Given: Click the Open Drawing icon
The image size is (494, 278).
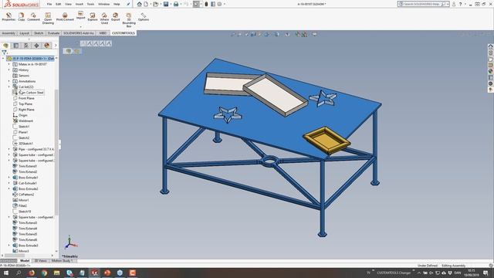Looking at the screenshot, I should coord(48,15).
